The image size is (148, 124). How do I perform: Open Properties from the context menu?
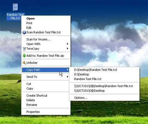46,112
